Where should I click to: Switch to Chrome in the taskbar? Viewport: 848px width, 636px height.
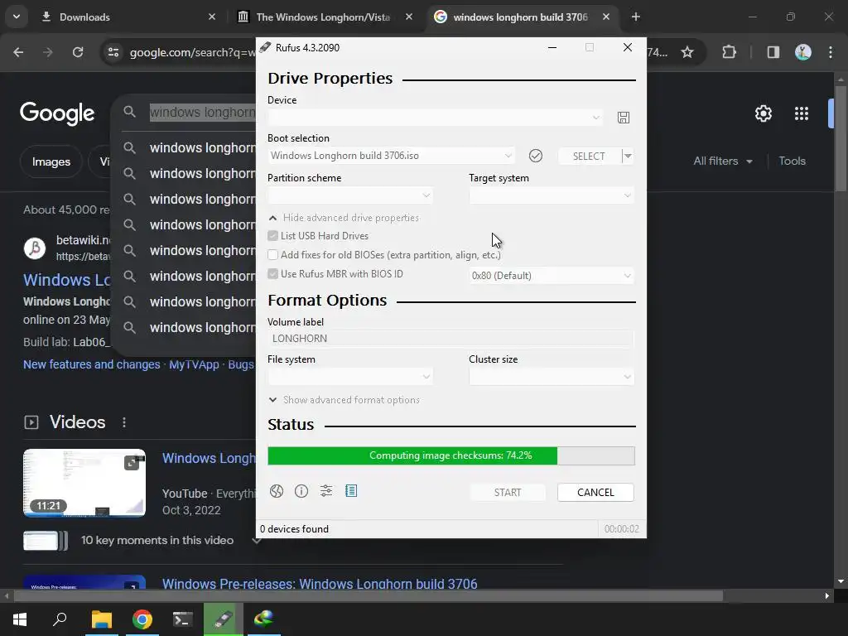[142, 619]
